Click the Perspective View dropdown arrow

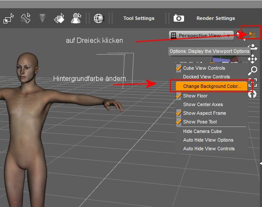click(229, 36)
